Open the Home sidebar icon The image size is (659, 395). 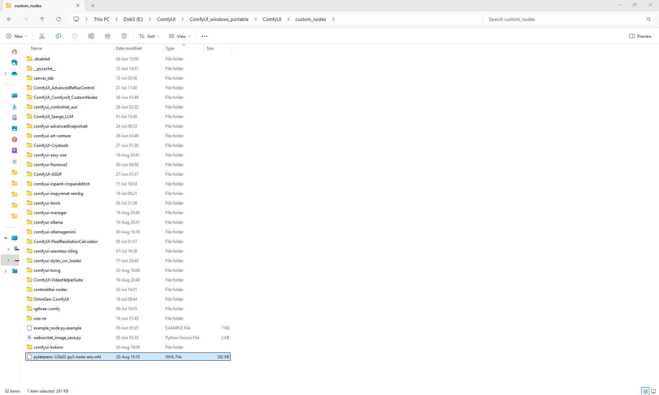coord(14,51)
